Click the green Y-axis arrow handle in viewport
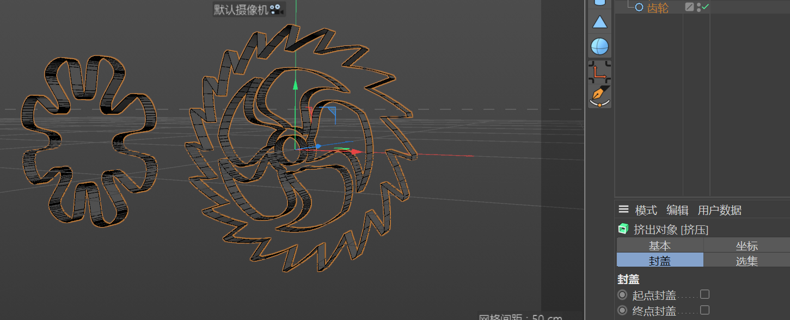790x320 pixels. (x=295, y=84)
